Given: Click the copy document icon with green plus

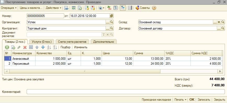Looking at the screenshot, I should coord(80,8).
